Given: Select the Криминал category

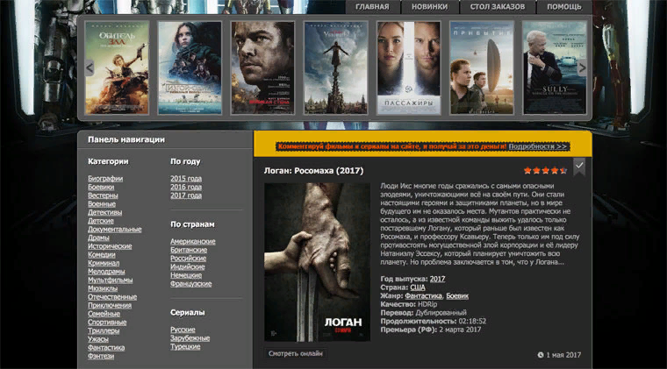Looking at the screenshot, I should (x=104, y=263).
